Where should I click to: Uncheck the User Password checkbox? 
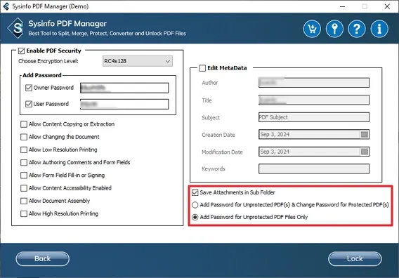29,104
